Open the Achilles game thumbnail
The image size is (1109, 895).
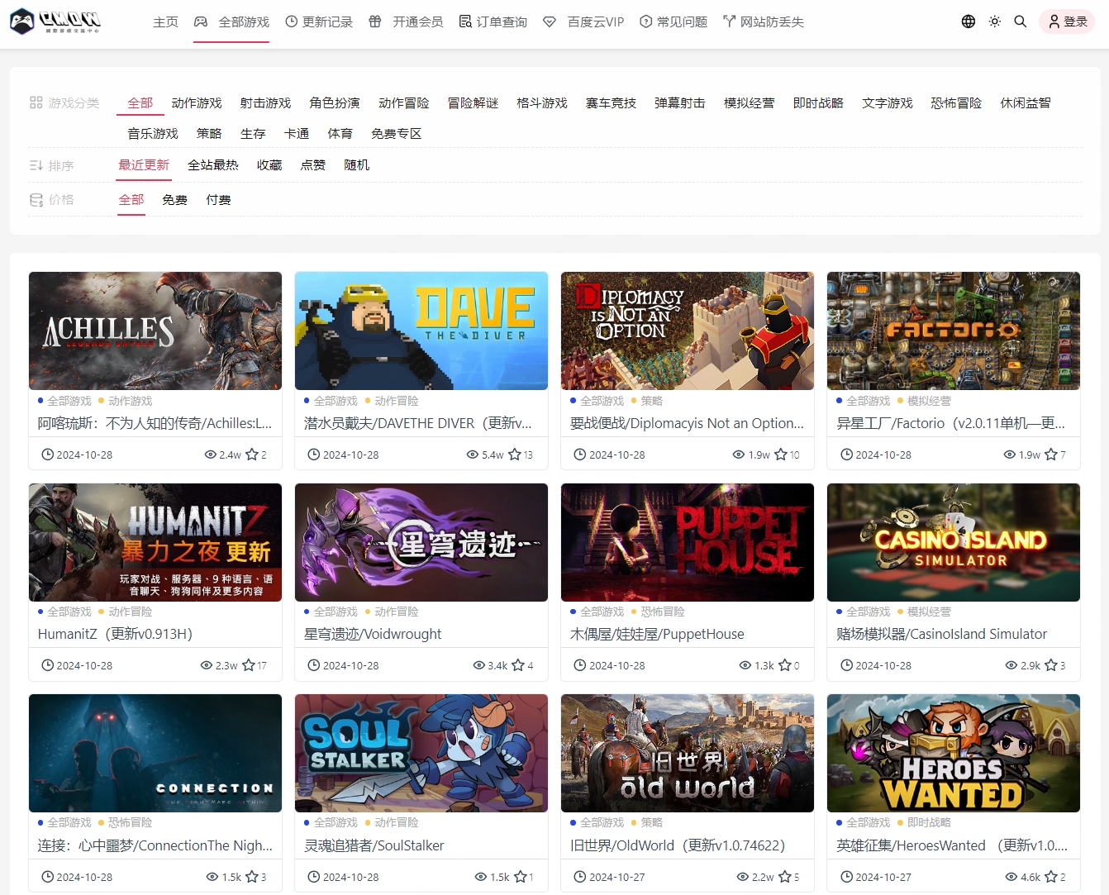[155, 331]
